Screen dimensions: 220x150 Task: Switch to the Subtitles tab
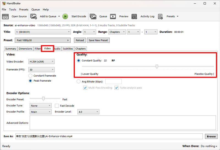click(68, 49)
